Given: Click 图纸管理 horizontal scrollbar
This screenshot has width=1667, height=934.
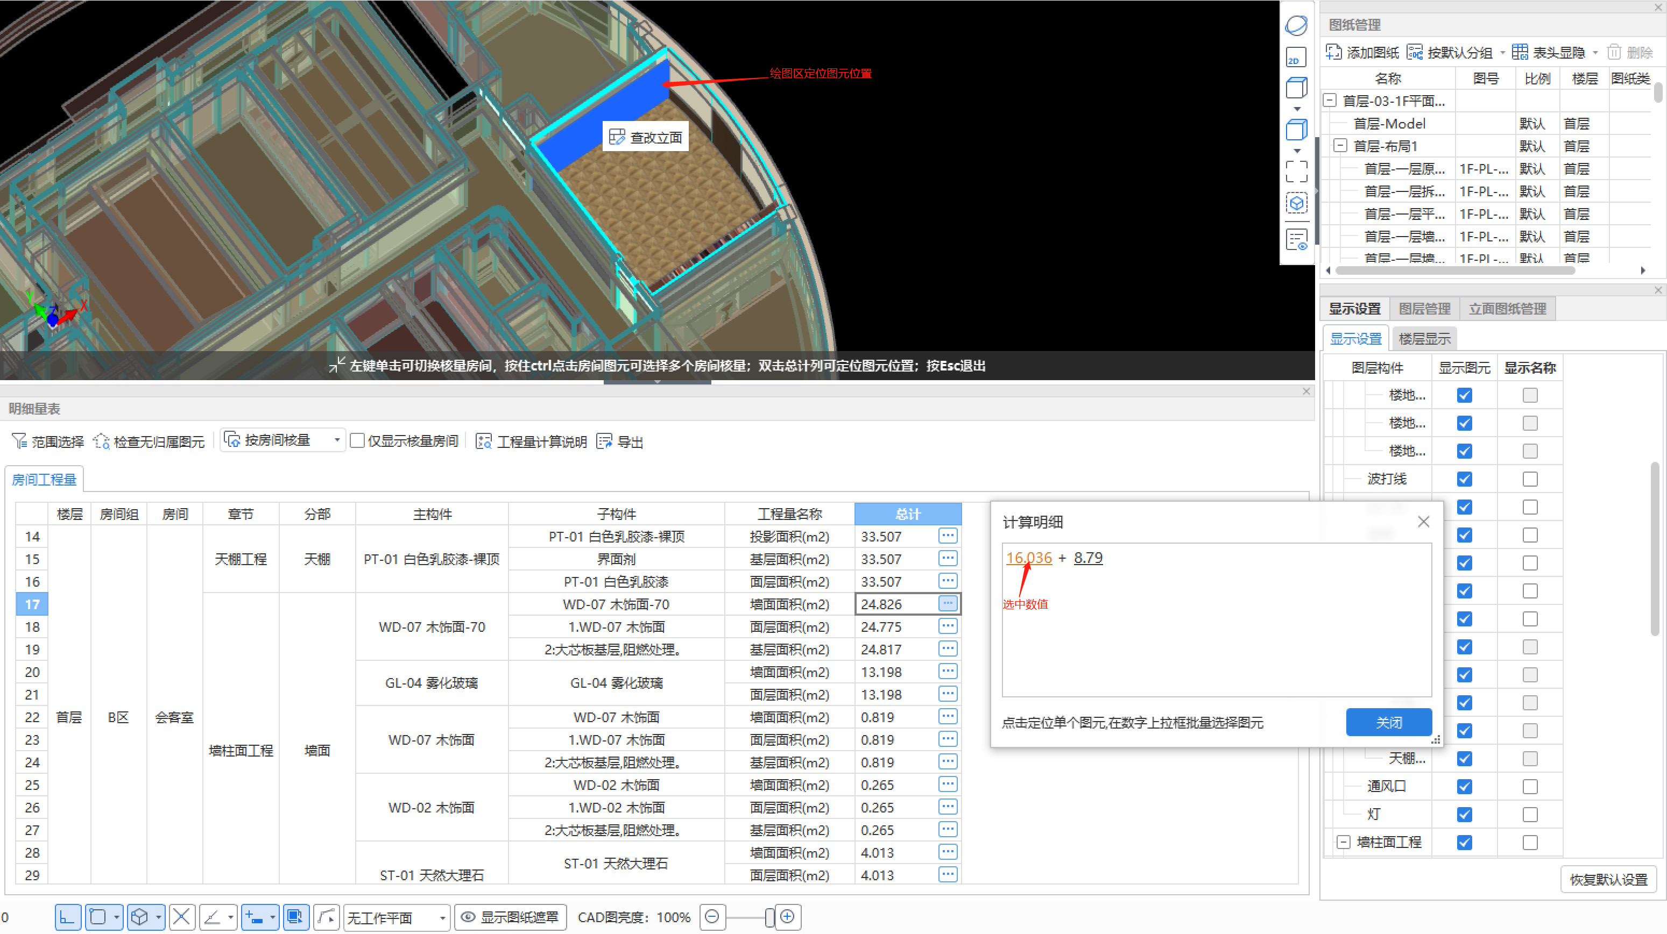Looking at the screenshot, I should 1456,270.
